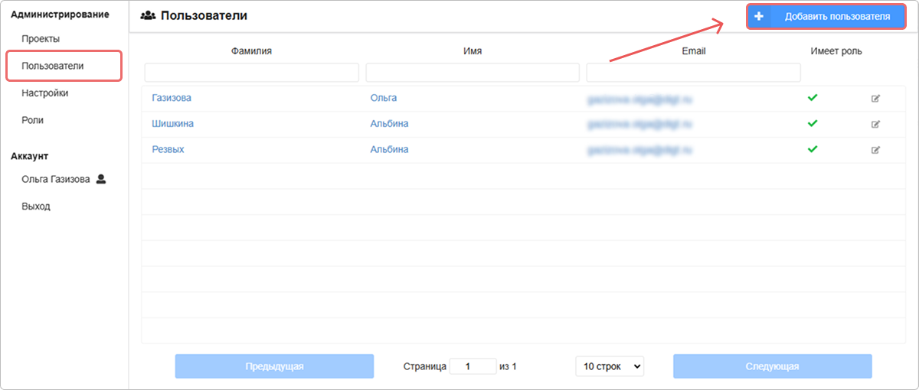Click the edit icon for Шишкина row
Image resolution: width=919 pixels, height=390 pixels.
click(x=875, y=124)
